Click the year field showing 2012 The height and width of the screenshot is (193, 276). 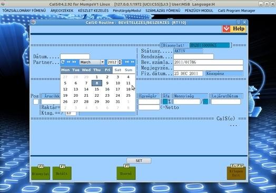pos(113,62)
